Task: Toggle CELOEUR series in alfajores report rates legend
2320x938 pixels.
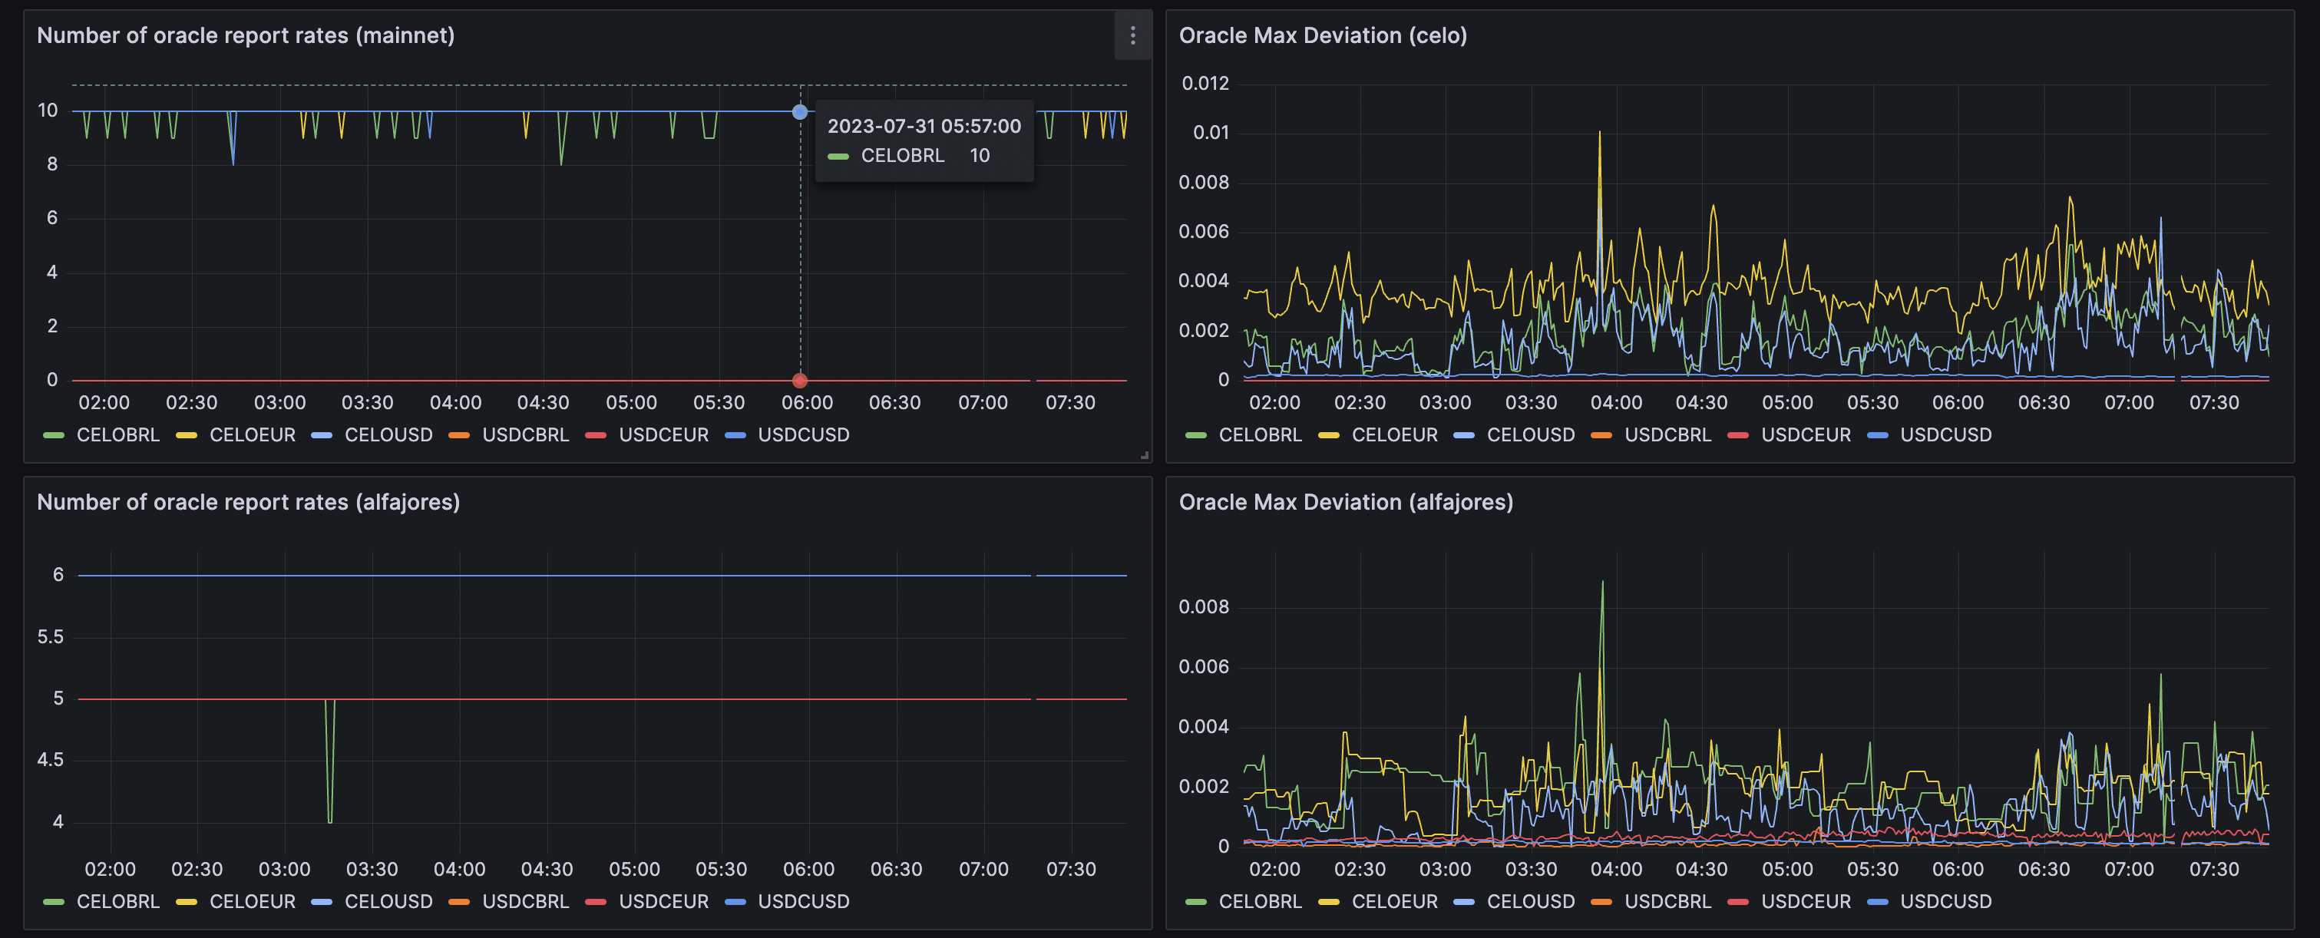Action: point(252,901)
